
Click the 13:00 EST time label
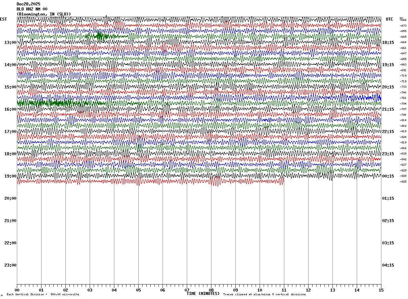[x=10, y=43]
